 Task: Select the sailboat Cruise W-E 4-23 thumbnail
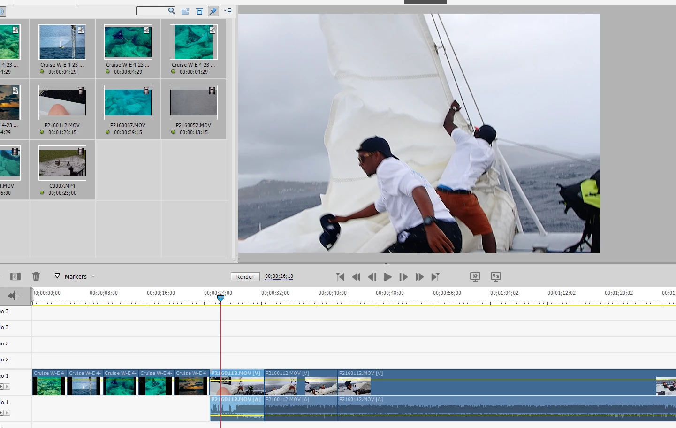click(62, 42)
